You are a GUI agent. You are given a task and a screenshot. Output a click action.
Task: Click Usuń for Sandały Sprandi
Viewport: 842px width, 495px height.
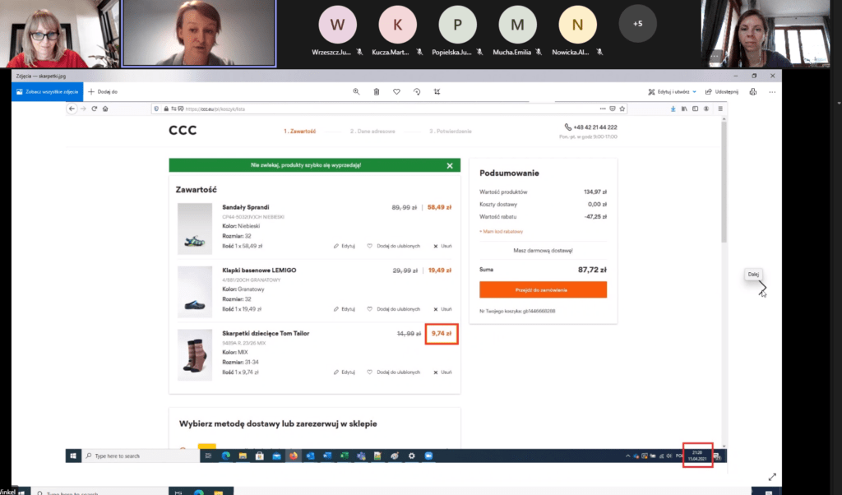(x=442, y=246)
